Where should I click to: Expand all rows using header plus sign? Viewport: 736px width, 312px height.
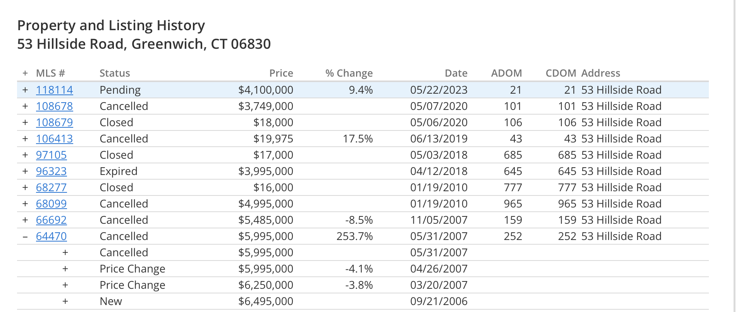click(25, 73)
